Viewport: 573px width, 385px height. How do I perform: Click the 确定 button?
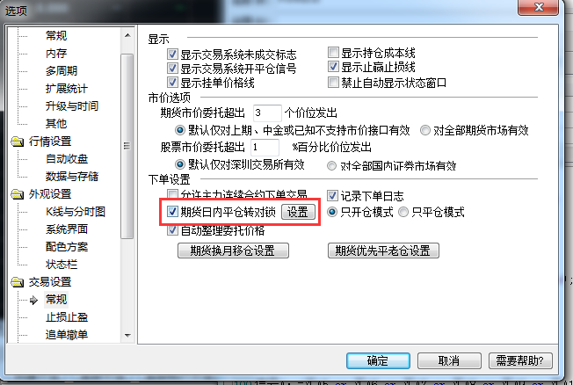378,361
